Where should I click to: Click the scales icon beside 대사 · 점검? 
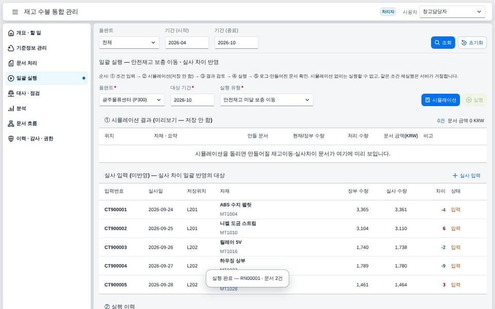pos(11,93)
